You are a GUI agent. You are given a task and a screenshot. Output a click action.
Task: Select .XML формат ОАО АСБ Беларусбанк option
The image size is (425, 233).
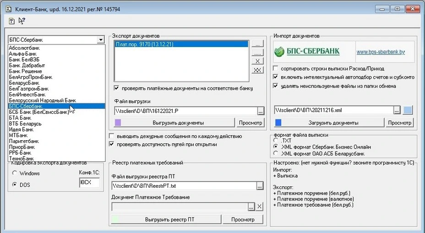(x=275, y=153)
